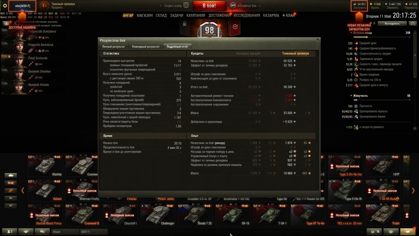Image resolution: width=419 pixels, height=236 pixels.
Task: Click the platoon creation shield icon
Action: (x=186, y=6)
